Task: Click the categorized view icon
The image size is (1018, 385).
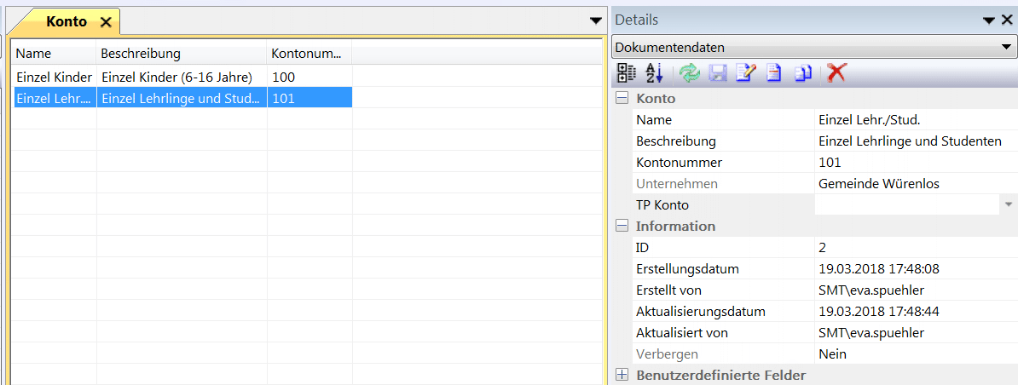Action: point(626,73)
